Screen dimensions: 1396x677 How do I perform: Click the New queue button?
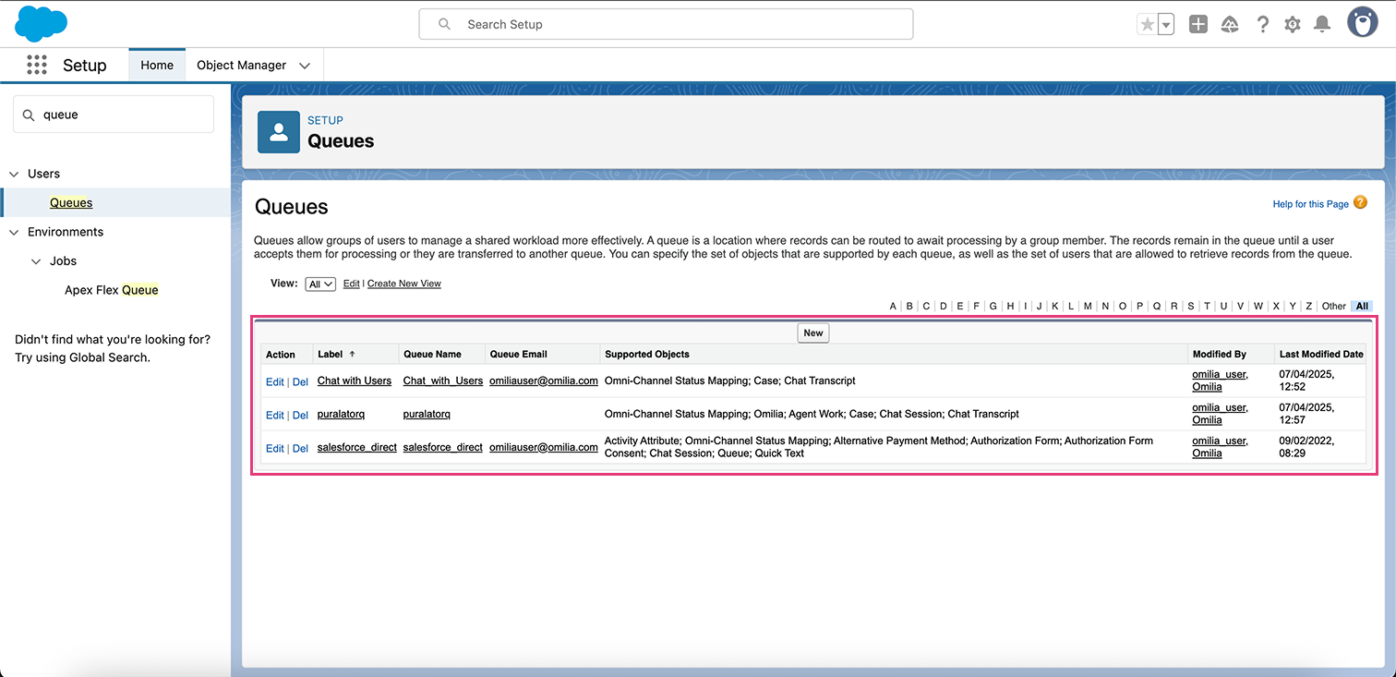coord(812,333)
